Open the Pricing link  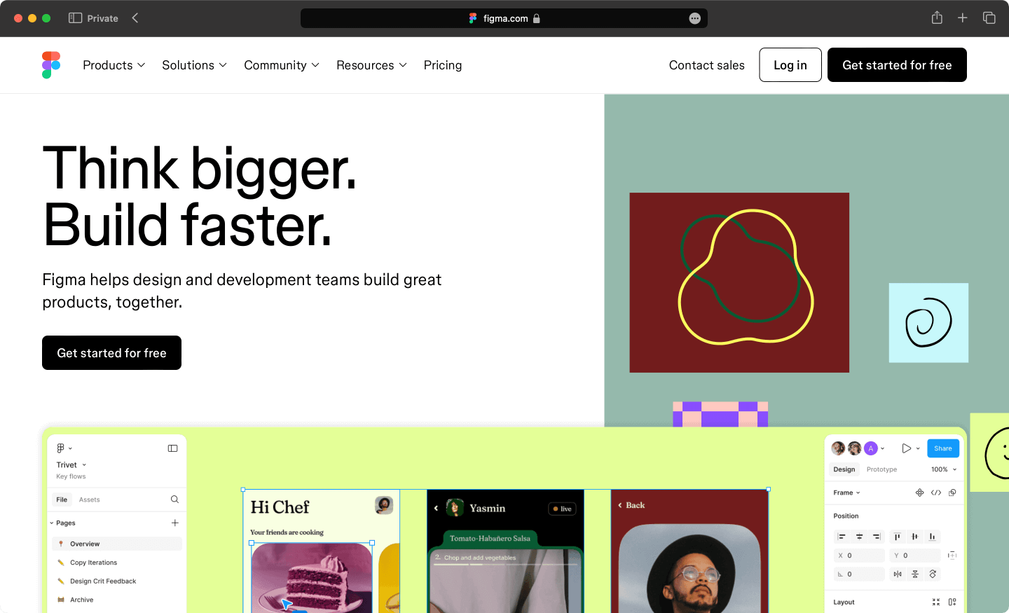(442, 65)
